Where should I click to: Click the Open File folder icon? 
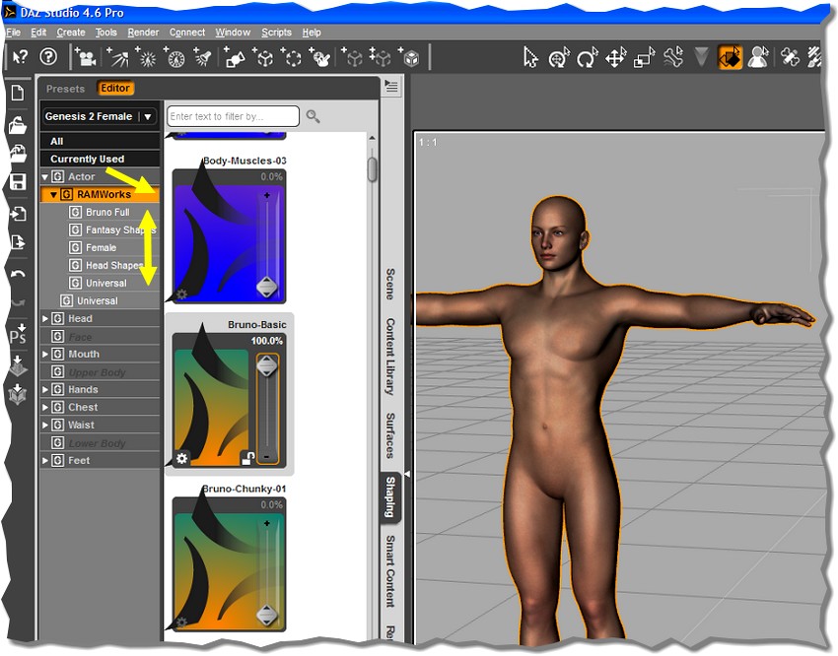pos(18,125)
